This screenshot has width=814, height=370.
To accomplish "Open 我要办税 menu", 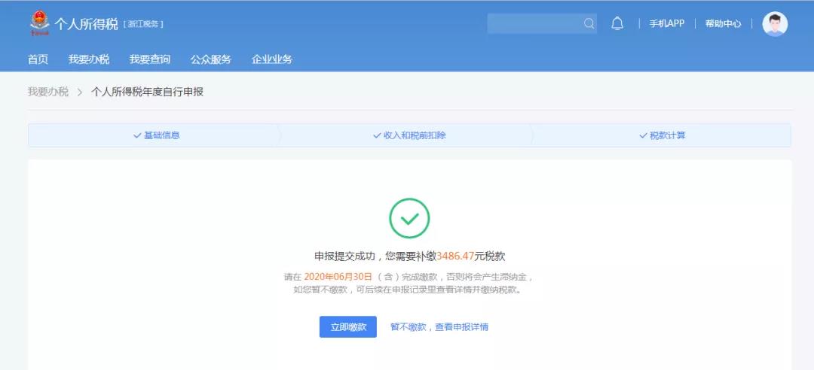I will [x=89, y=59].
